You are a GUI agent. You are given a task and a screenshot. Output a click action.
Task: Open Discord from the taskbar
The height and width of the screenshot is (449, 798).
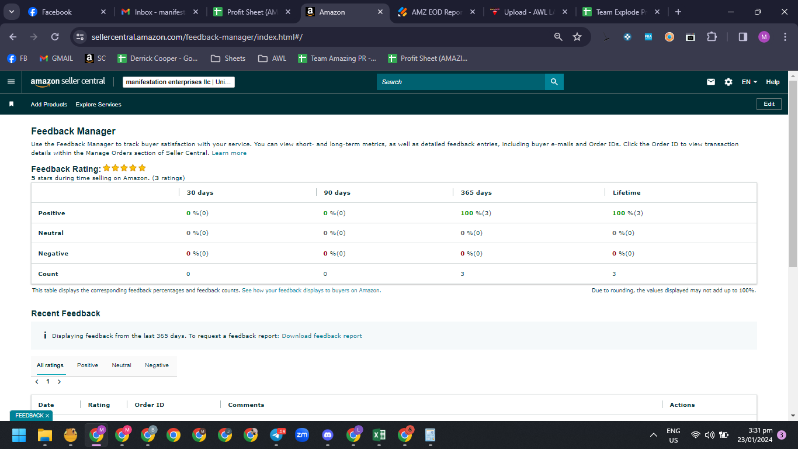coord(328,435)
